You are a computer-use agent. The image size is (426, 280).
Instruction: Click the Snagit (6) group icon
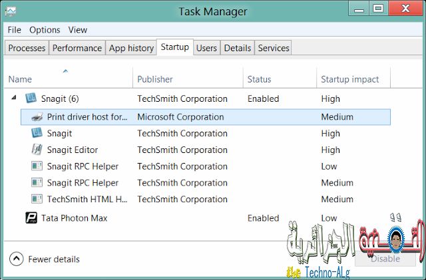[31, 98]
